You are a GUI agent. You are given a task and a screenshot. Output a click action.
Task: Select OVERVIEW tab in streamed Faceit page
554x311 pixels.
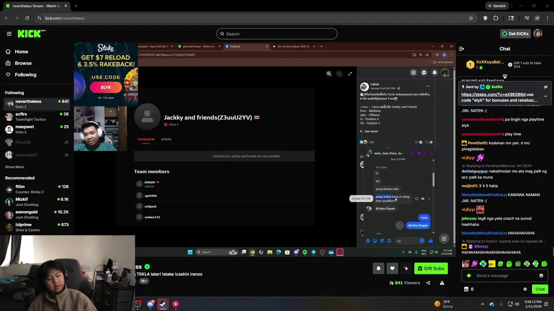point(146,139)
